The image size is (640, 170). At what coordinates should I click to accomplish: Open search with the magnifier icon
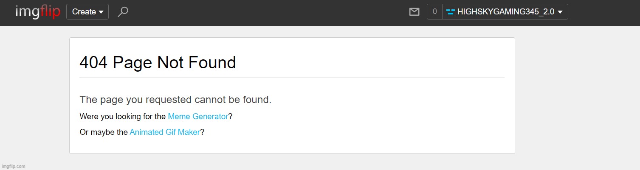pyautogui.click(x=123, y=12)
